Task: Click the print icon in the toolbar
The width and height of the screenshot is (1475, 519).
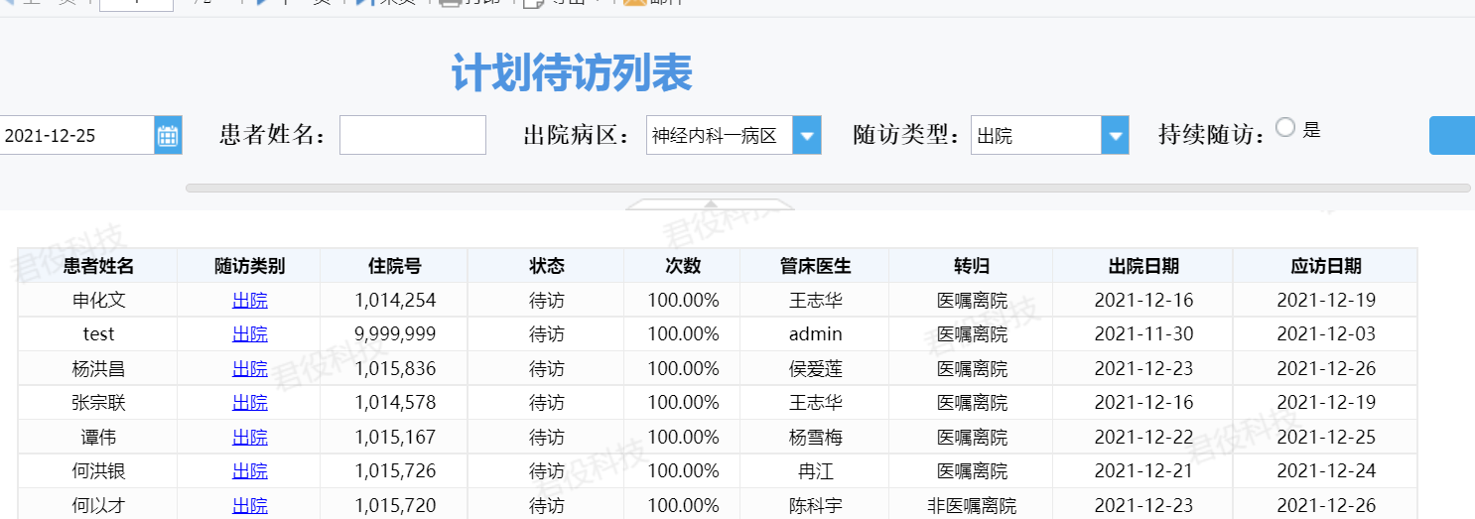Action: 450,2
